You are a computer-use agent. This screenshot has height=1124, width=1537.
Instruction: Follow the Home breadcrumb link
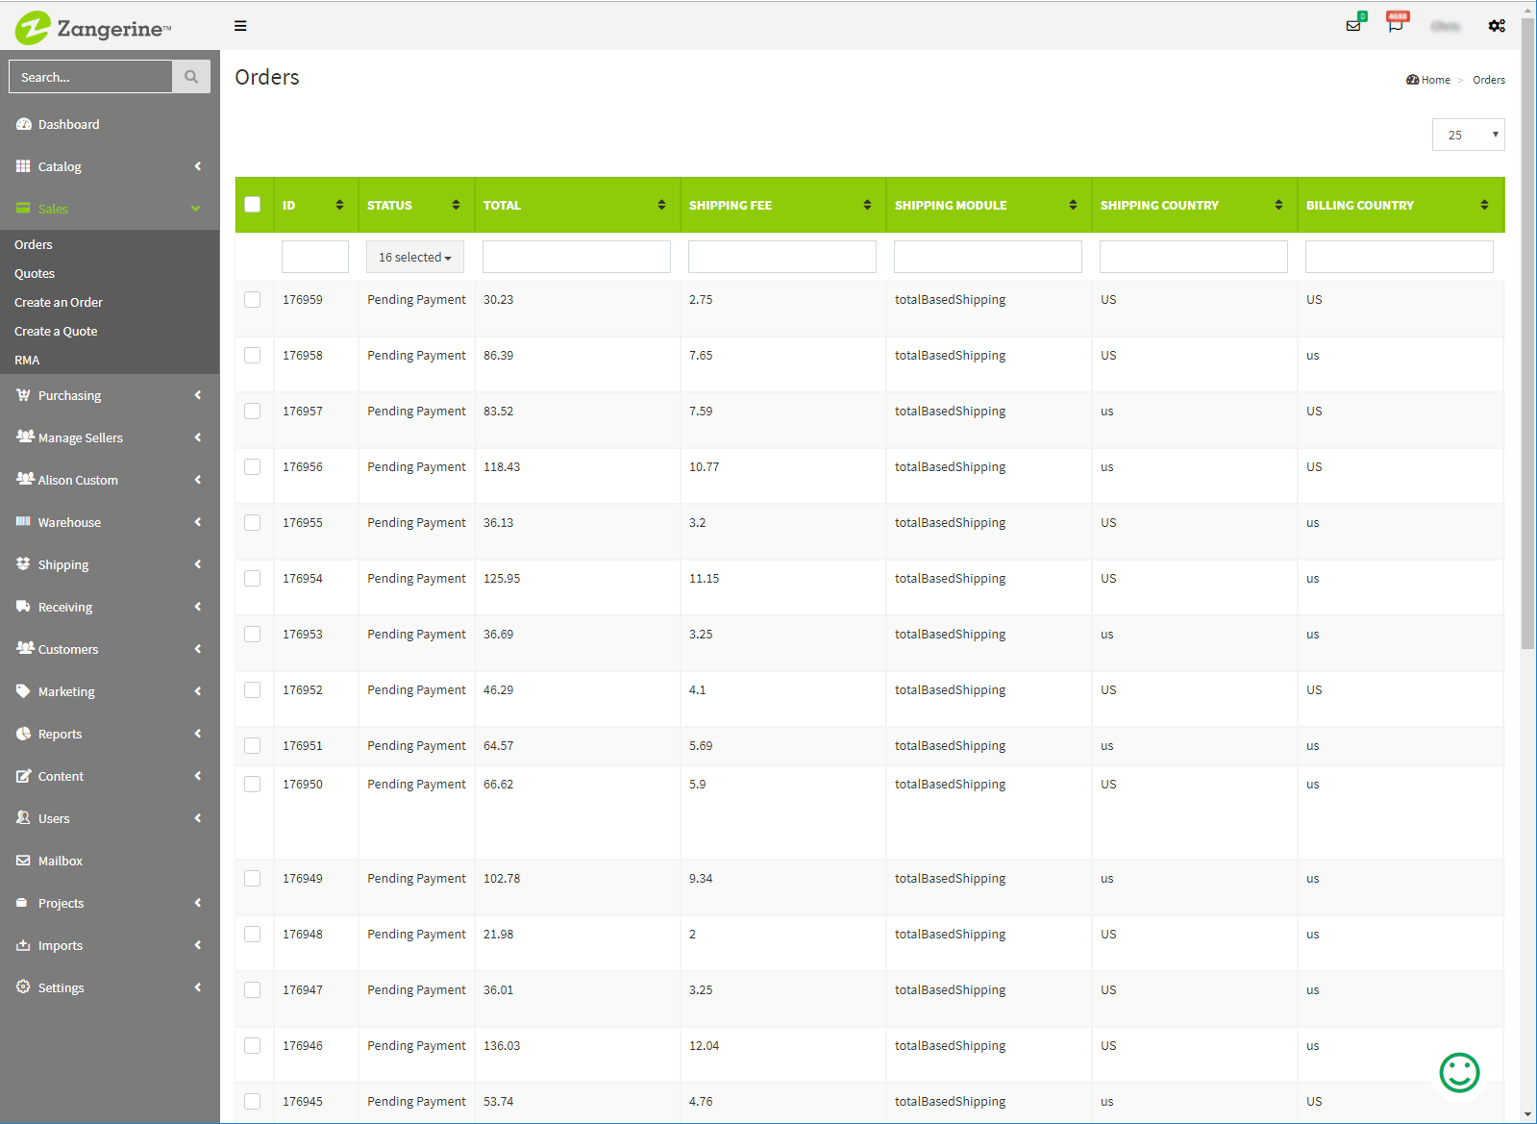pos(1435,80)
